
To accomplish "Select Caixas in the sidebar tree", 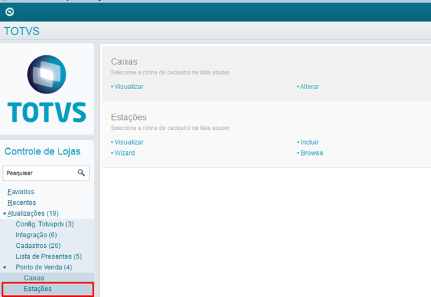I will tap(34, 278).
